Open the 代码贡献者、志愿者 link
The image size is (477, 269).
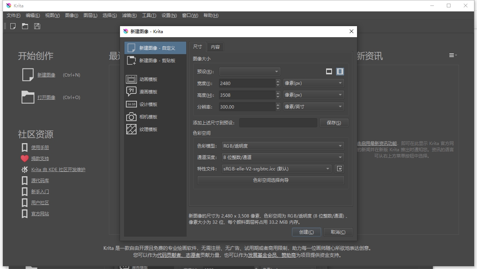(179, 255)
